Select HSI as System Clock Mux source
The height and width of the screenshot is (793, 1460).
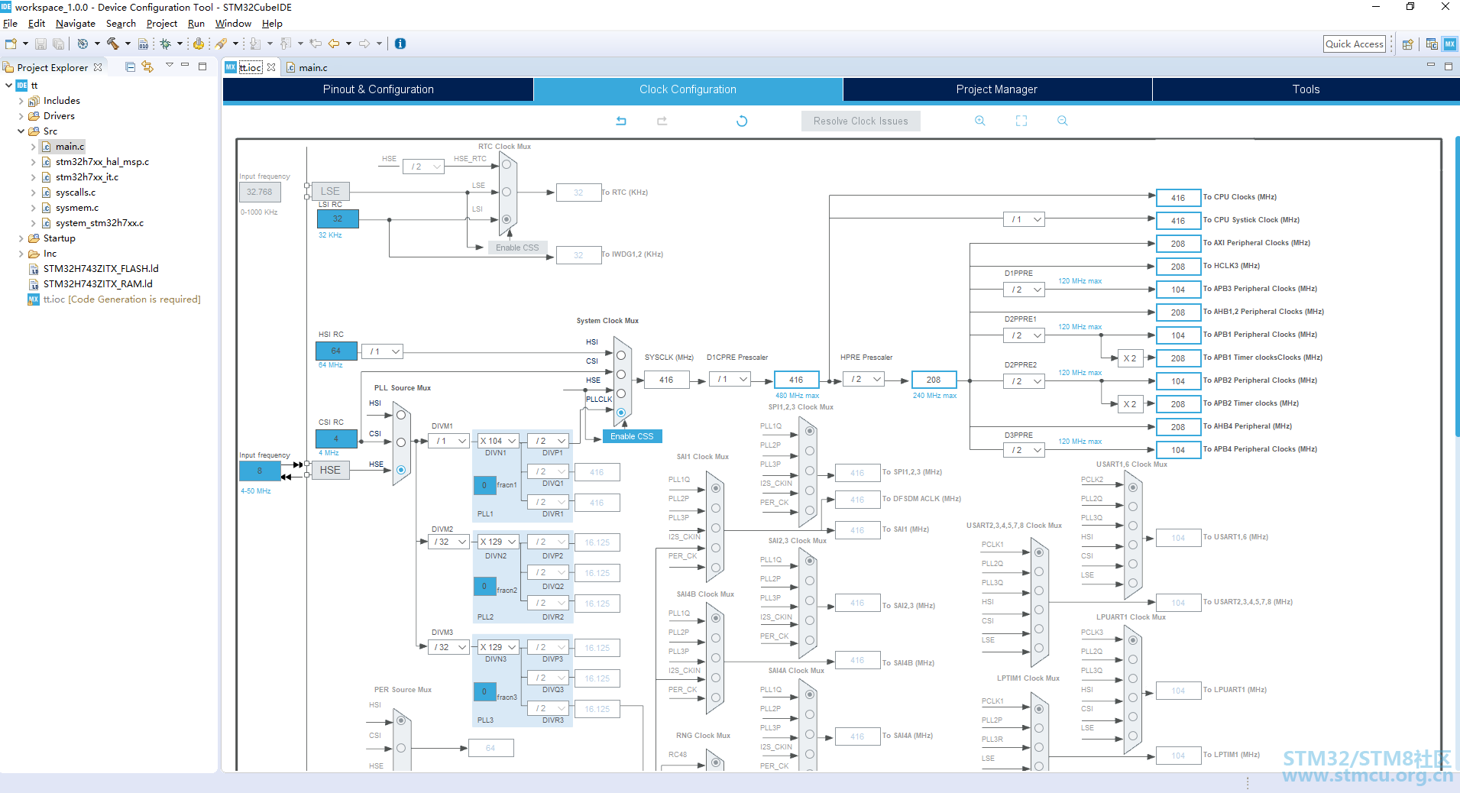click(x=621, y=355)
